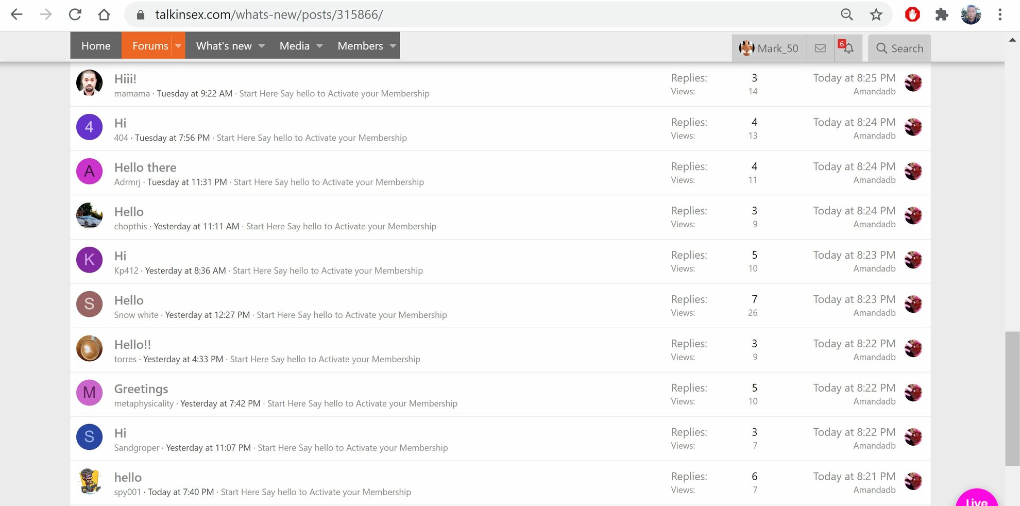Open the notifications bell with alerts
The height and width of the screenshot is (506, 1020).
[x=847, y=48]
